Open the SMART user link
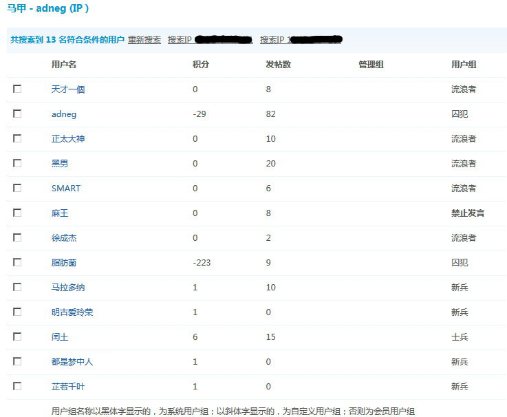 click(x=66, y=189)
